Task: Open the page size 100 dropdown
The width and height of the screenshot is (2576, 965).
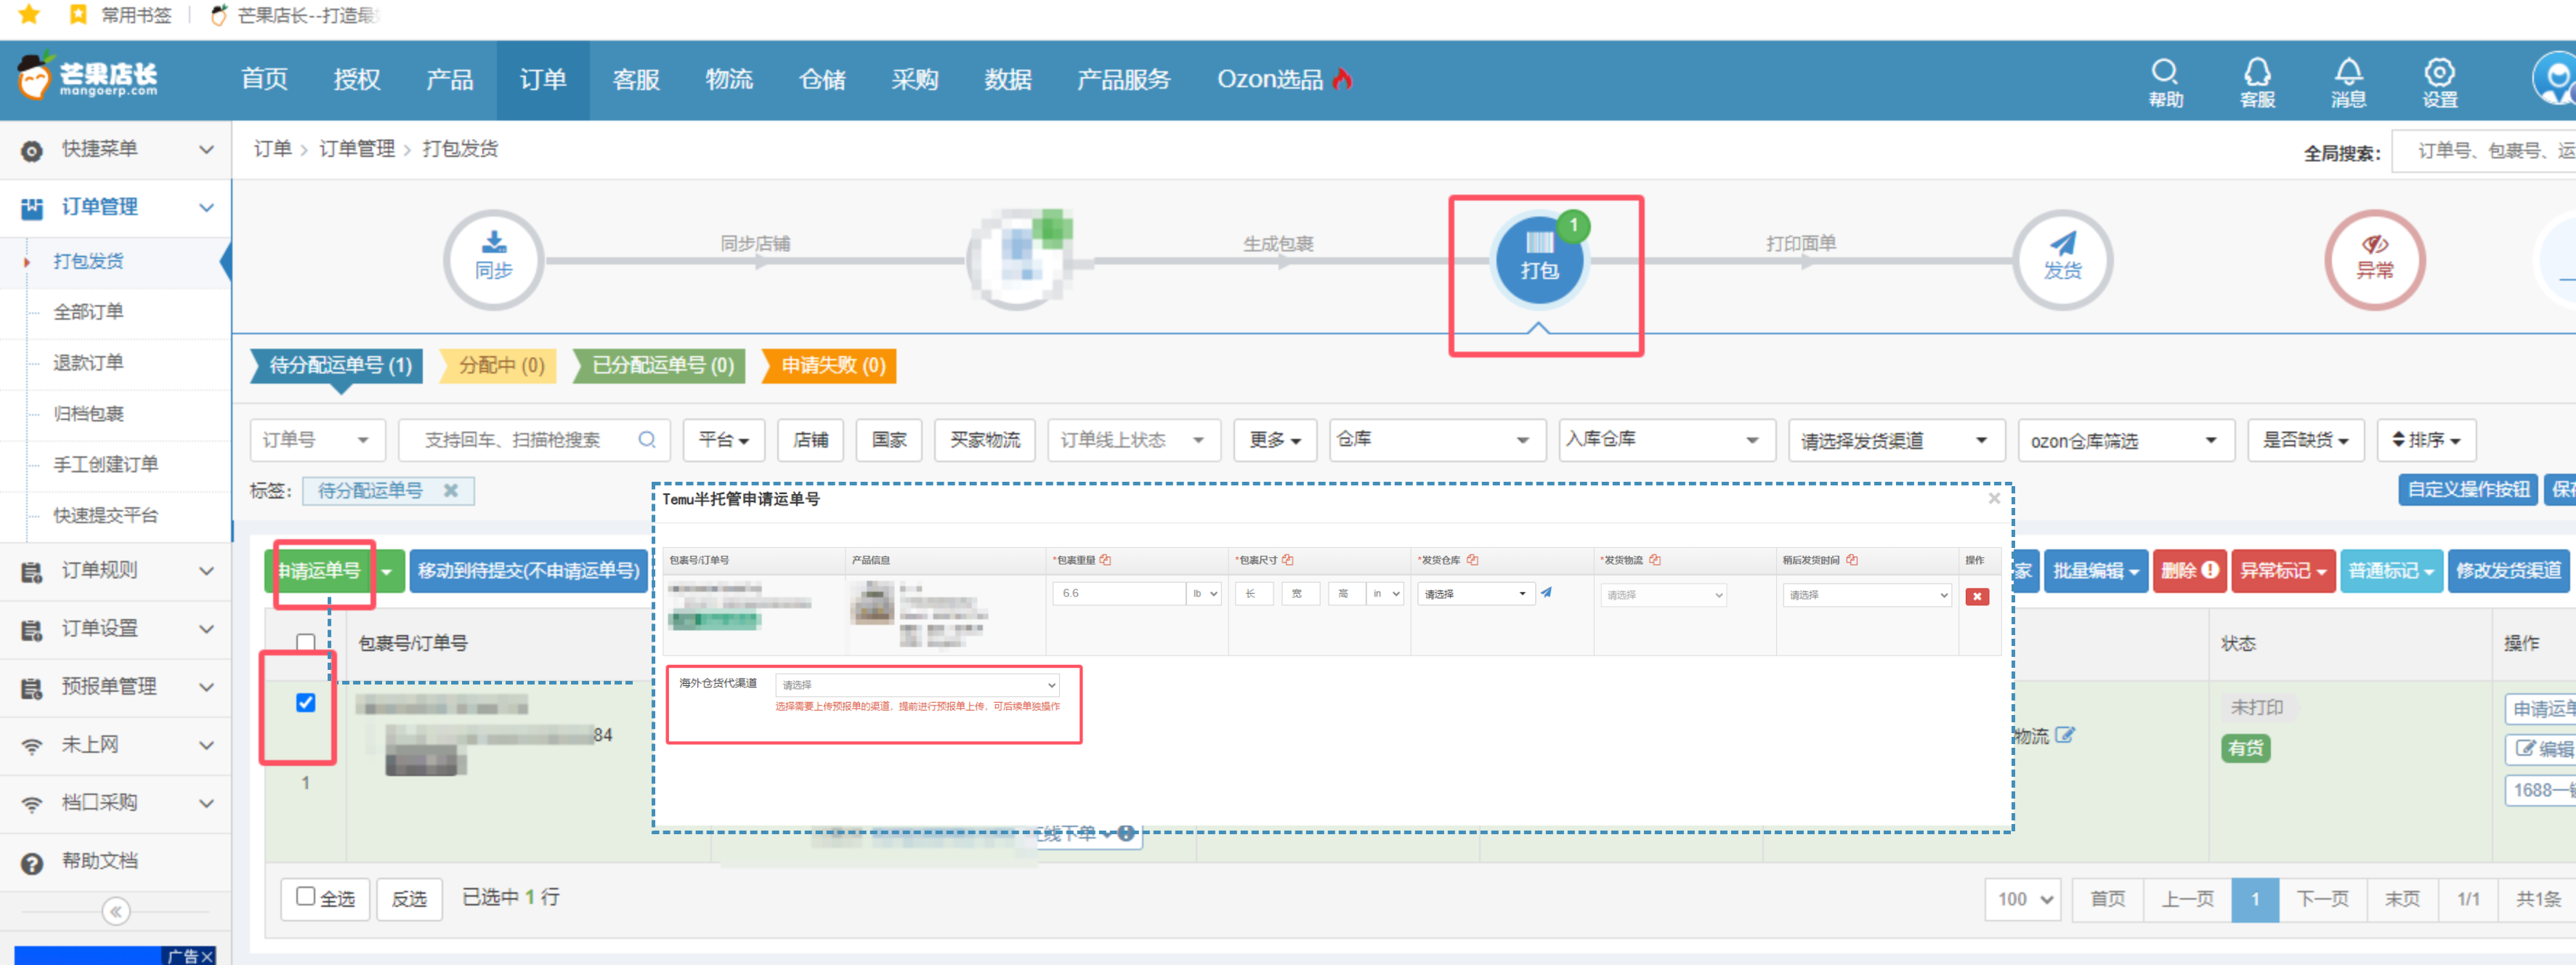Action: click(x=2023, y=899)
